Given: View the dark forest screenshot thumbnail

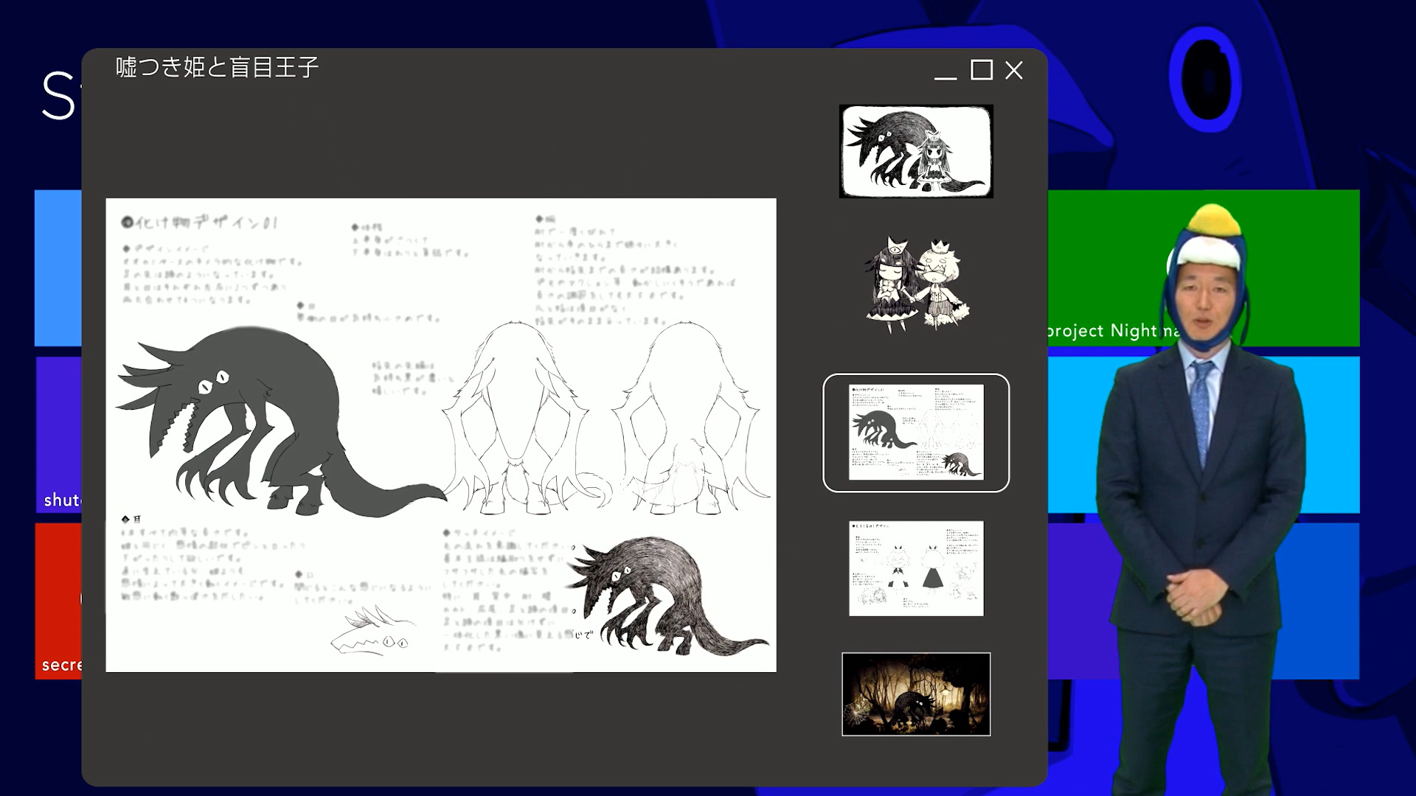Looking at the screenshot, I should click(916, 694).
